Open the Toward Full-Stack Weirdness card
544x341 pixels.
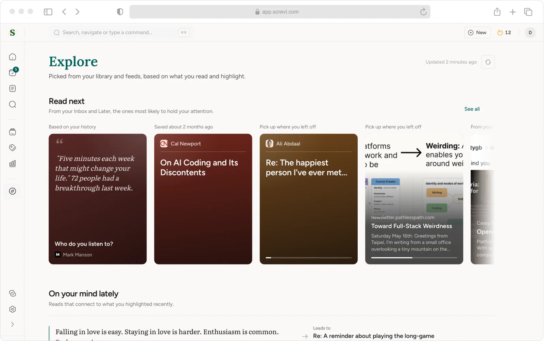[x=414, y=199]
